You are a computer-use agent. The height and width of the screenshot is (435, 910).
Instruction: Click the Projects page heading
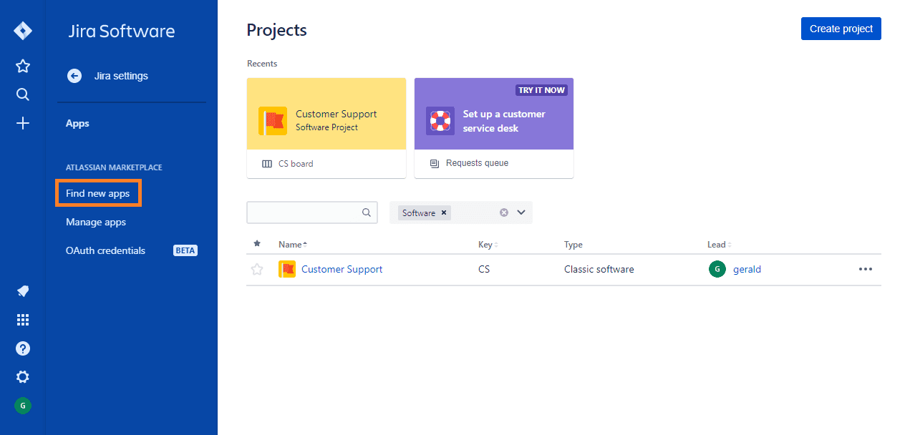pos(277,30)
